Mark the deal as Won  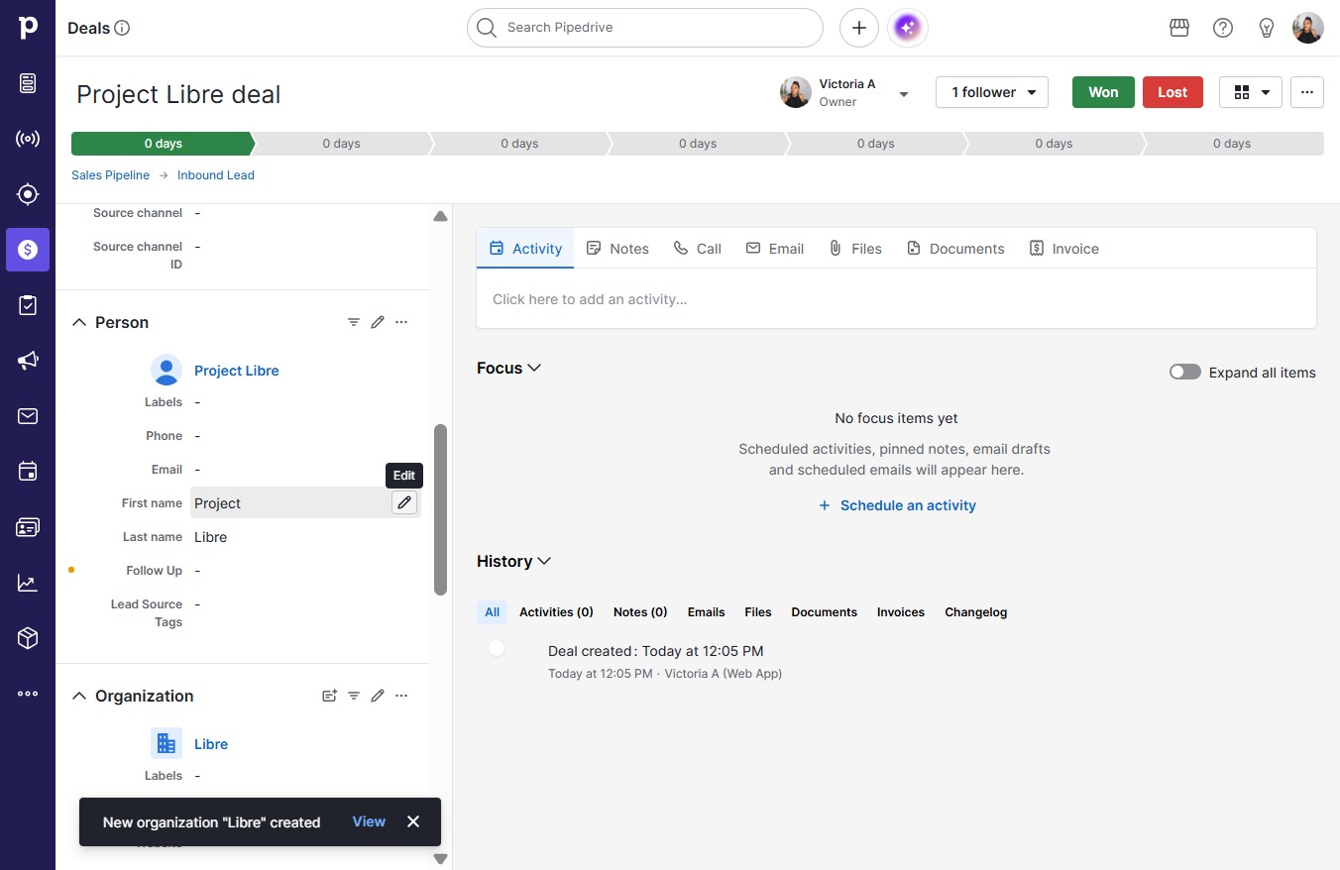coord(1103,92)
